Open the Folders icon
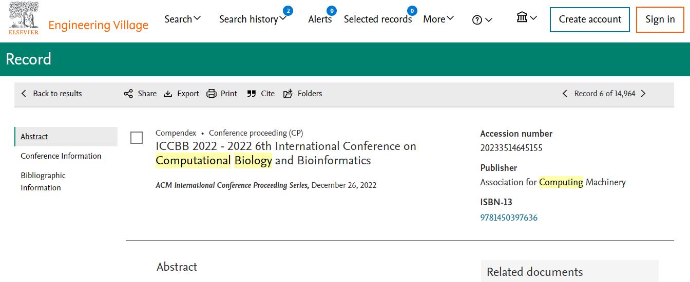This screenshot has width=690, height=282. pyautogui.click(x=288, y=94)
